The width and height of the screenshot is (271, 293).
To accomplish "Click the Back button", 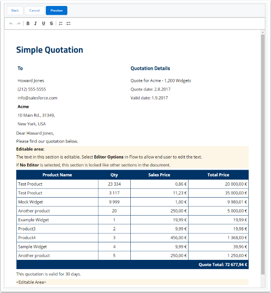I will 15,10.
